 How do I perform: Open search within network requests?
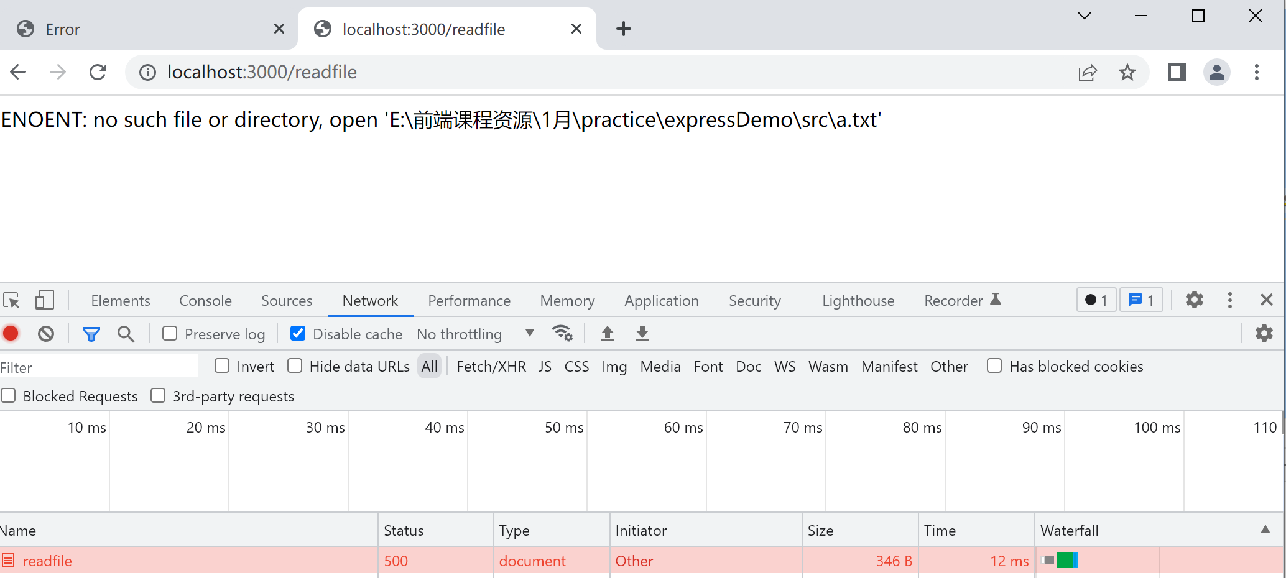coord(126,334)
